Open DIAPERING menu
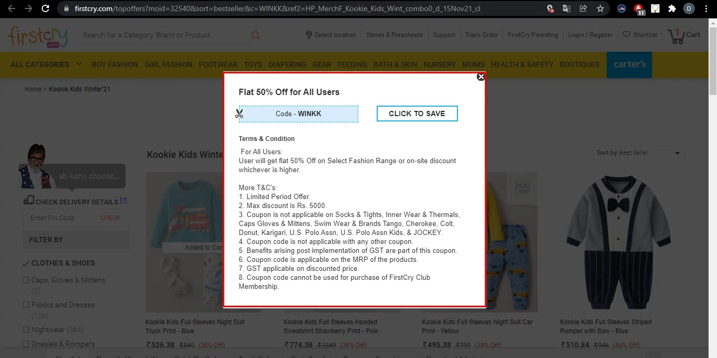This screenshot has width=717, height=358. [288, 64]
